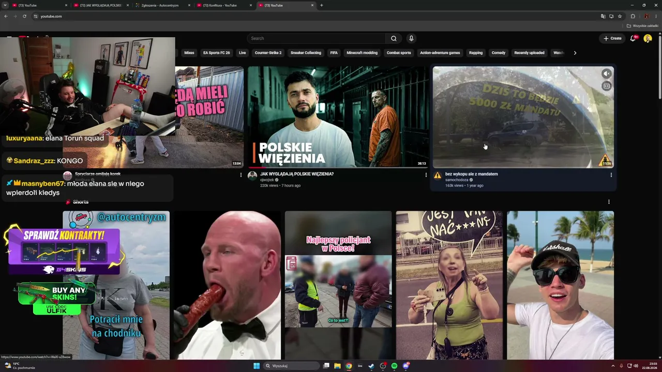
Task: Show hidden system tray icons
Action: [x=614, y=366]
